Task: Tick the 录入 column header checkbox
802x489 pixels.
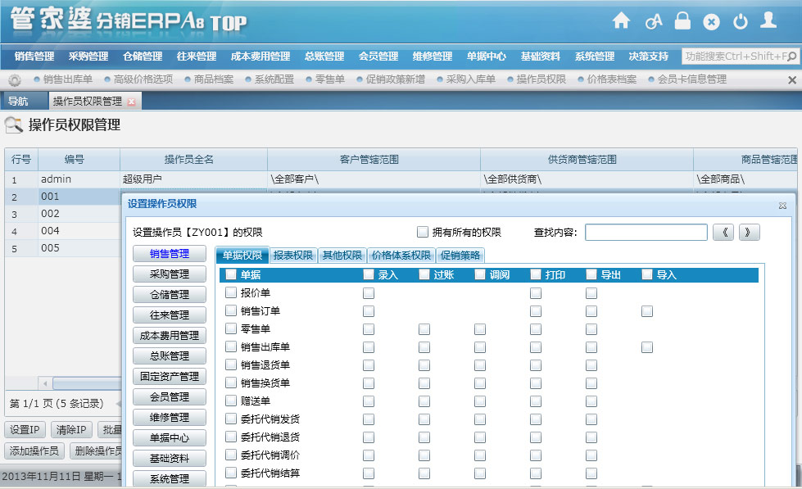Action: [369, 274]
